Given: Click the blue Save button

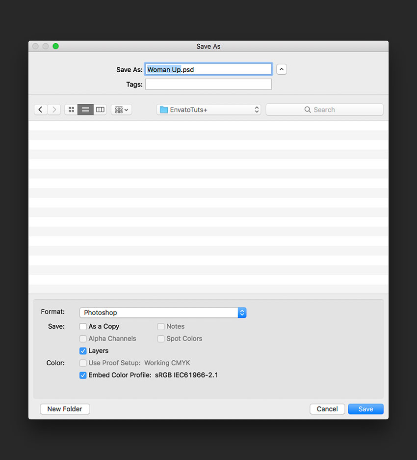Looking at the screenshot, I should (366, 409).
